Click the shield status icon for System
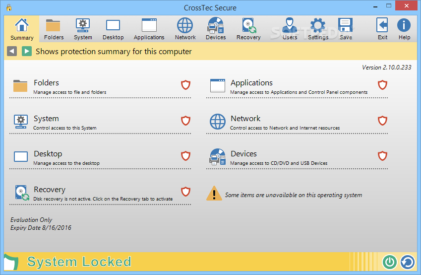The height and width of the screenshot is (275, 421). 185,121
